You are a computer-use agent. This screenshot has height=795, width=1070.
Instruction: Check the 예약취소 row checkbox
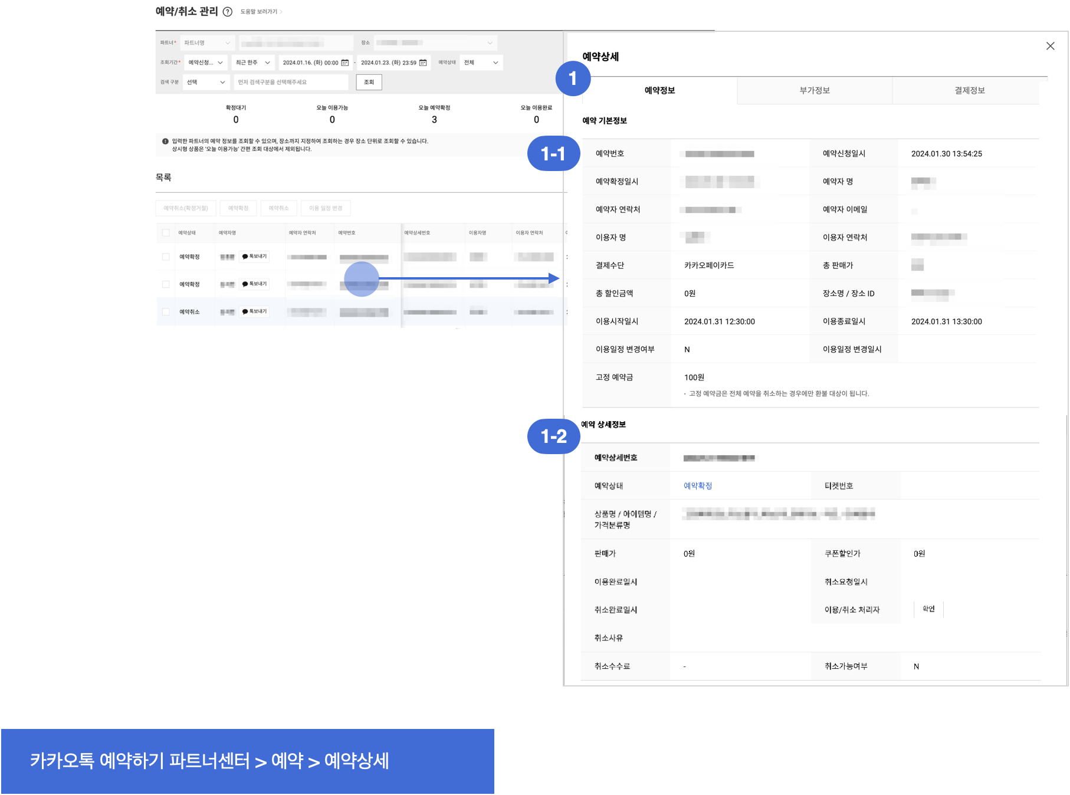(x=166, y=311)
